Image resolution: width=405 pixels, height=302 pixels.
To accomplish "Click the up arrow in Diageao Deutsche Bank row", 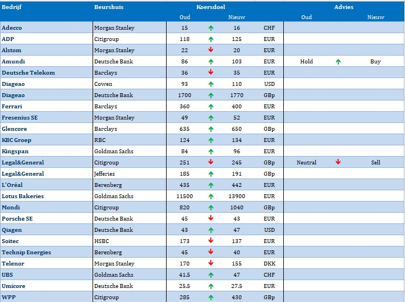I will pos(211,95).
